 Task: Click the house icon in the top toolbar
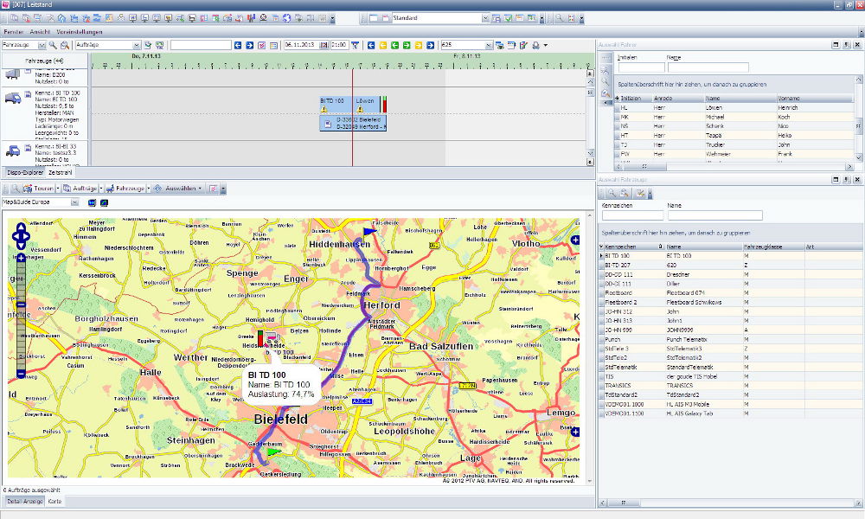click(61, 18)
